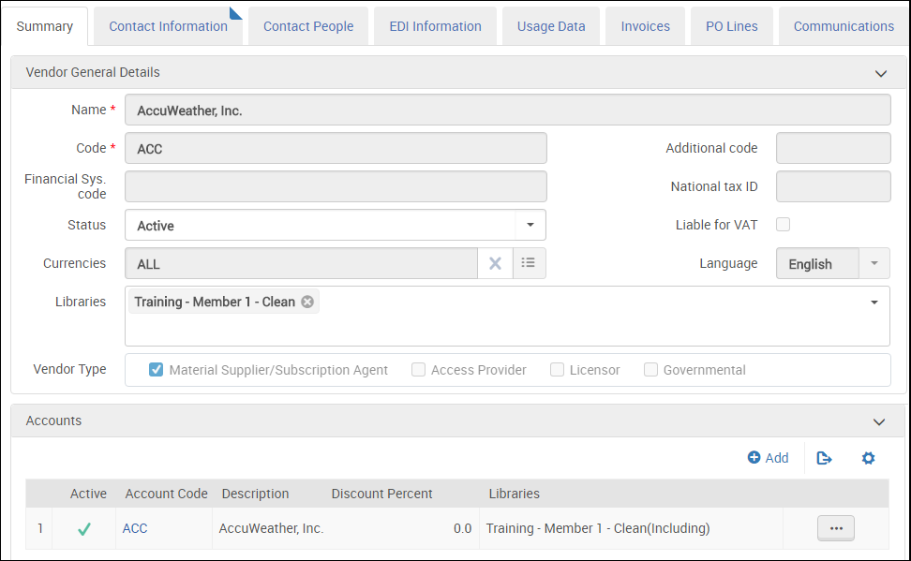Check the Access Provider vendor type

[418, 370]
